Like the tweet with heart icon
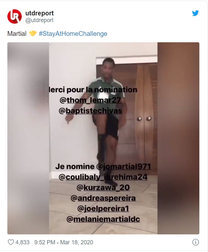208x252 pixels. pos(11,242)
